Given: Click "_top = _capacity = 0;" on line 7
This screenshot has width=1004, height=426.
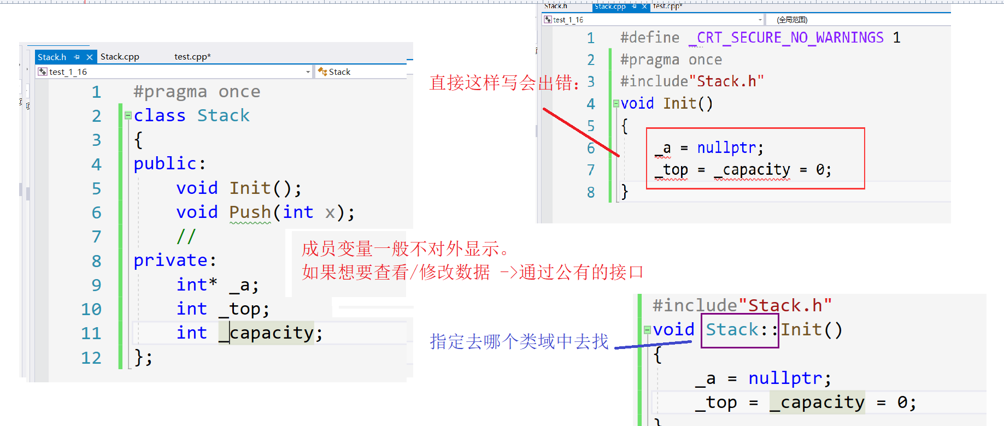Looking at the screenshot, I should [x=743, y=169].
